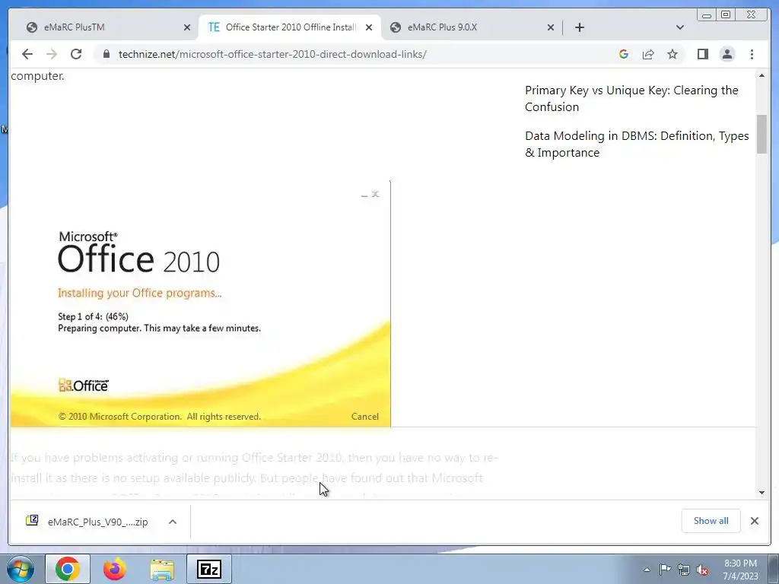Close the eMaRC Plus 9.0.X tab
This screenshot has height=584, width=779.
pyautogui.click(x=551, y=27)
